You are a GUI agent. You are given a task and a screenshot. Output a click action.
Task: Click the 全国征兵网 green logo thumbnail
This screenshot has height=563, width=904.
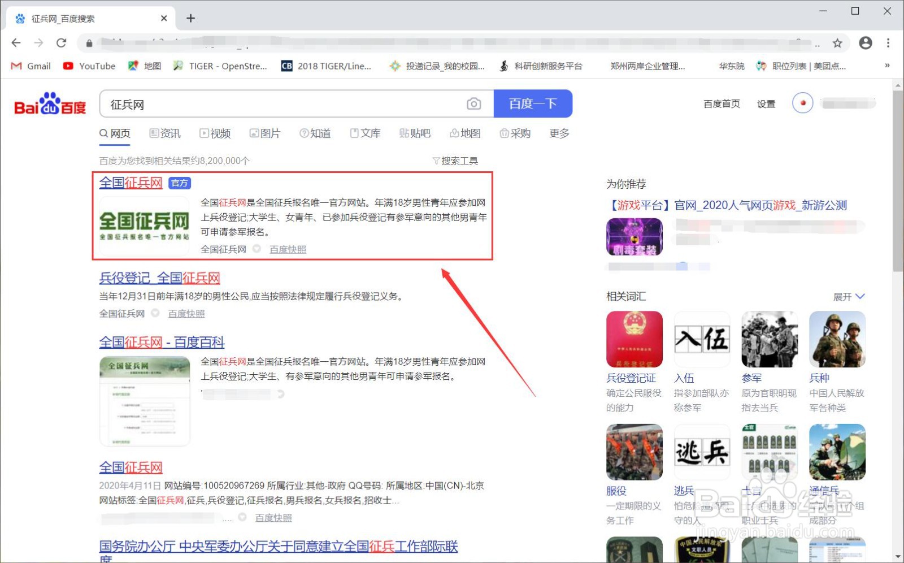[144, 226]
